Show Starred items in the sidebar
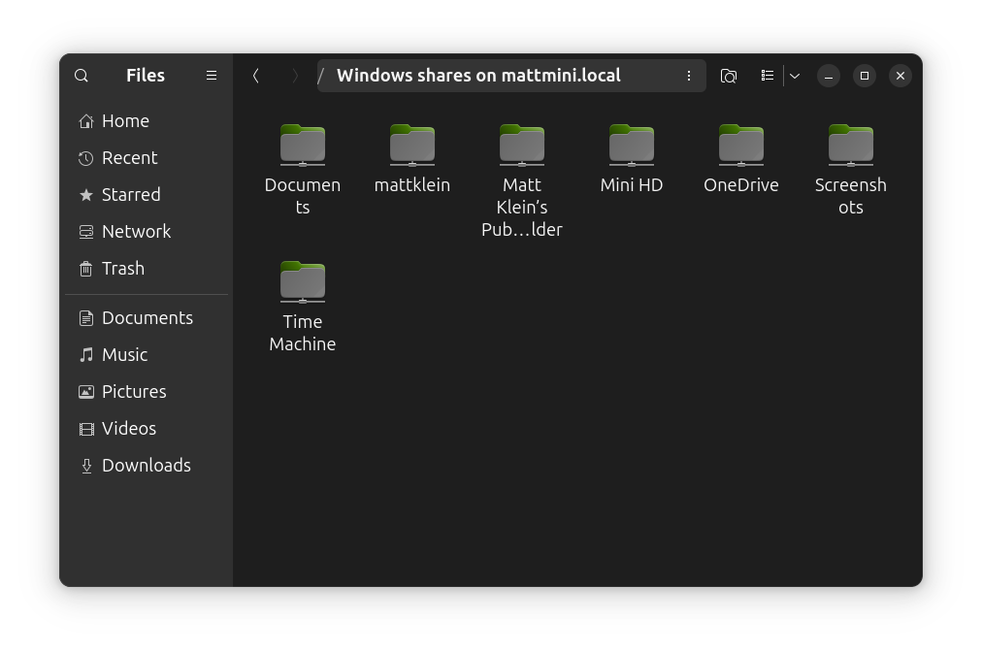This screenshot has height=652, width=982. [131, 195]
